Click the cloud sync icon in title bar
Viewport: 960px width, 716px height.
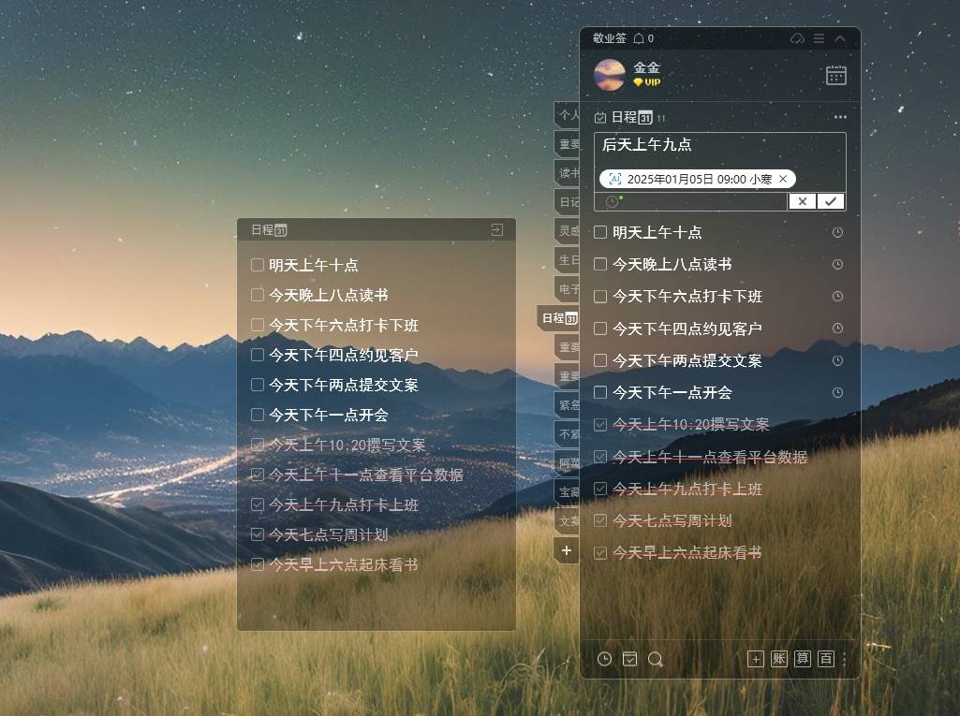tap(796, 38)
